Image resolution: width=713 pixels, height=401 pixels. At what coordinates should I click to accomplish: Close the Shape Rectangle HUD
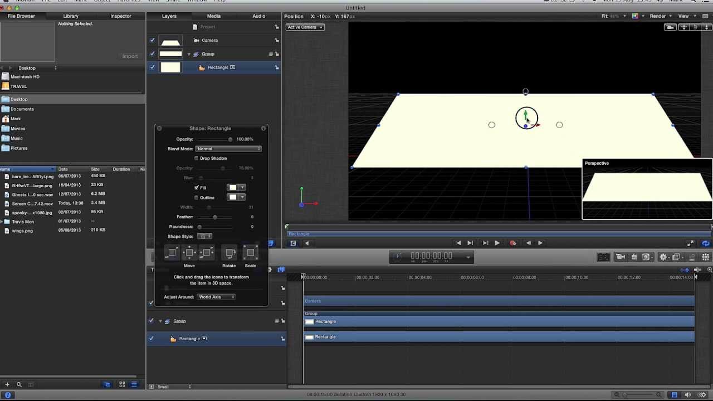coord(159,129)
